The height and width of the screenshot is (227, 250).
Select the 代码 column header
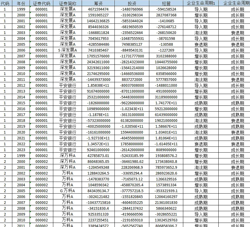click(6, 3)
